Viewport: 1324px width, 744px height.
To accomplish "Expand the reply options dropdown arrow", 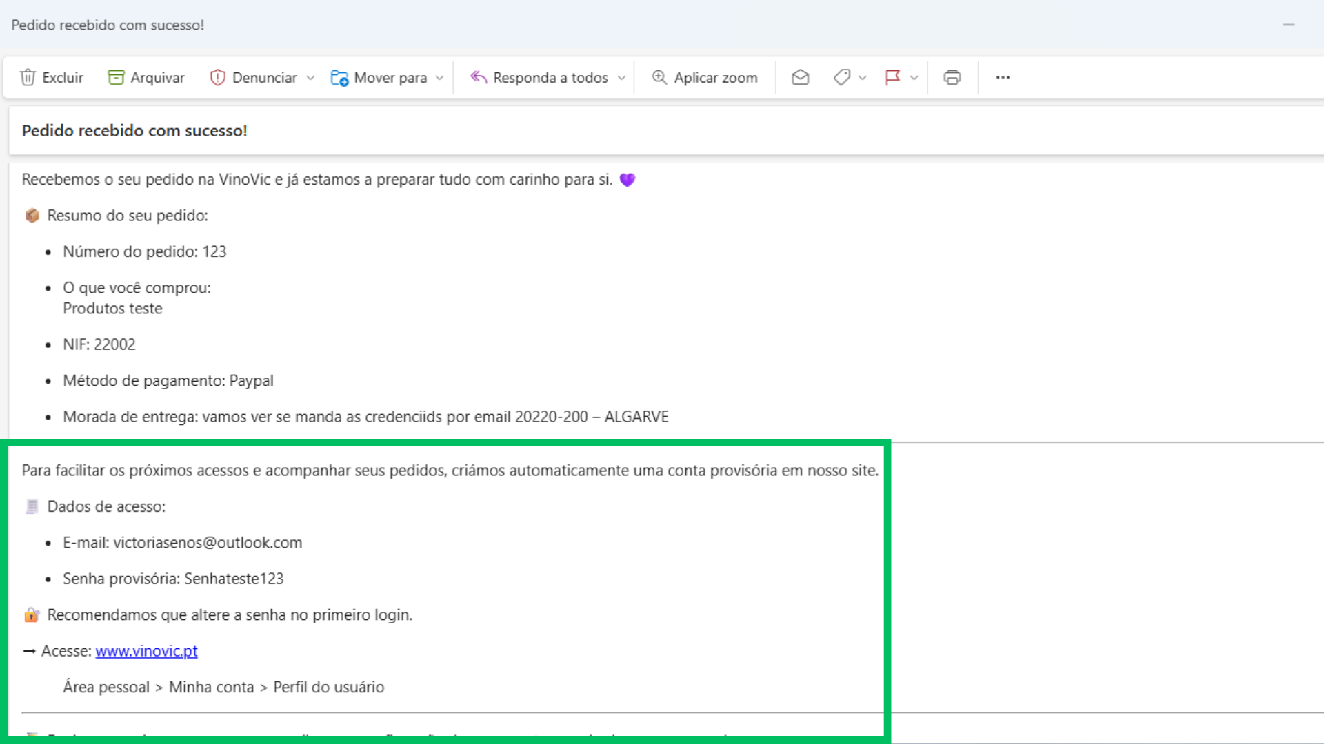I will (621, 78).
